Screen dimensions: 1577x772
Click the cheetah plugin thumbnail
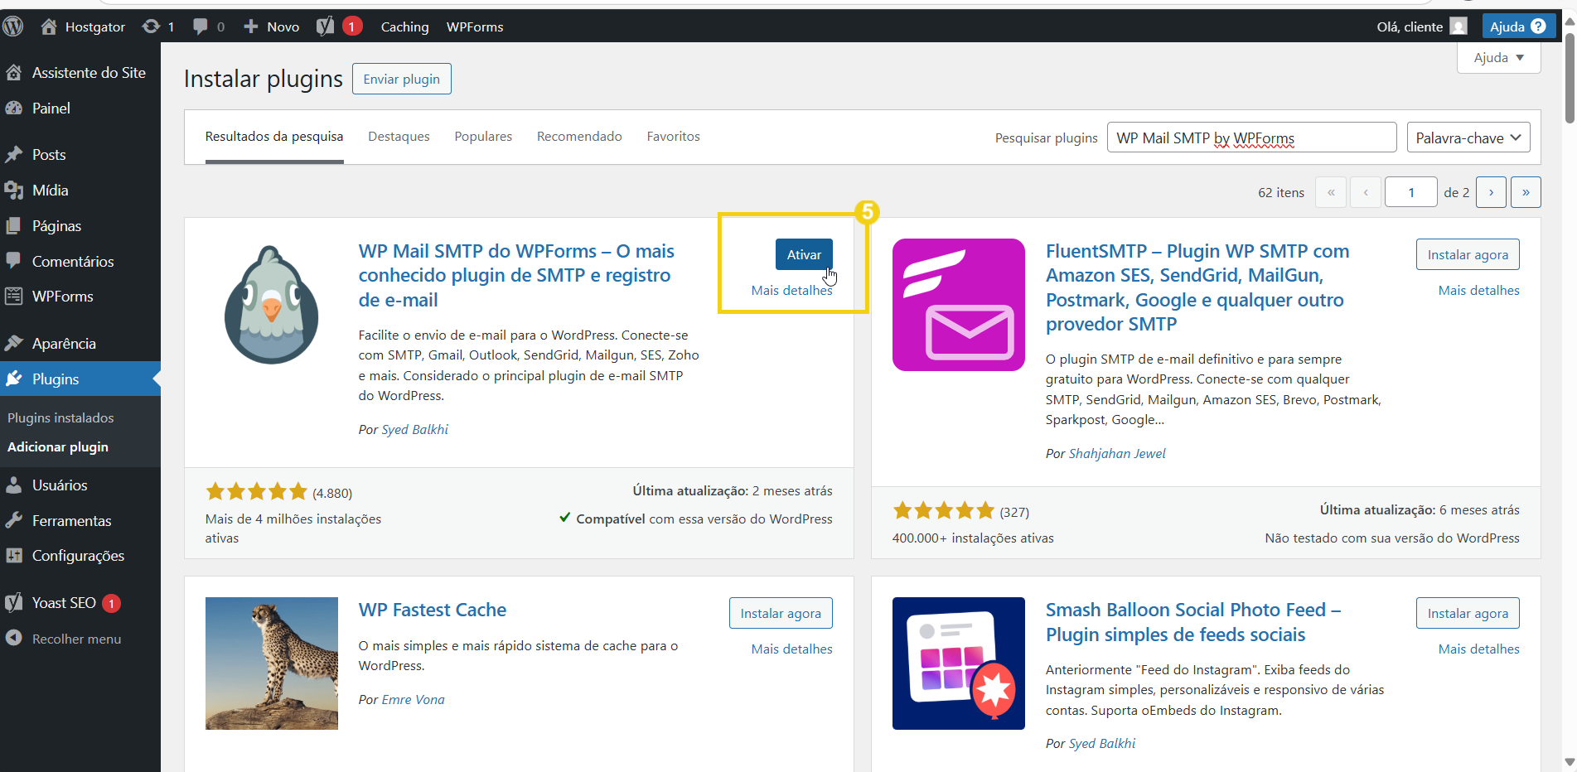tap(272, 663)
